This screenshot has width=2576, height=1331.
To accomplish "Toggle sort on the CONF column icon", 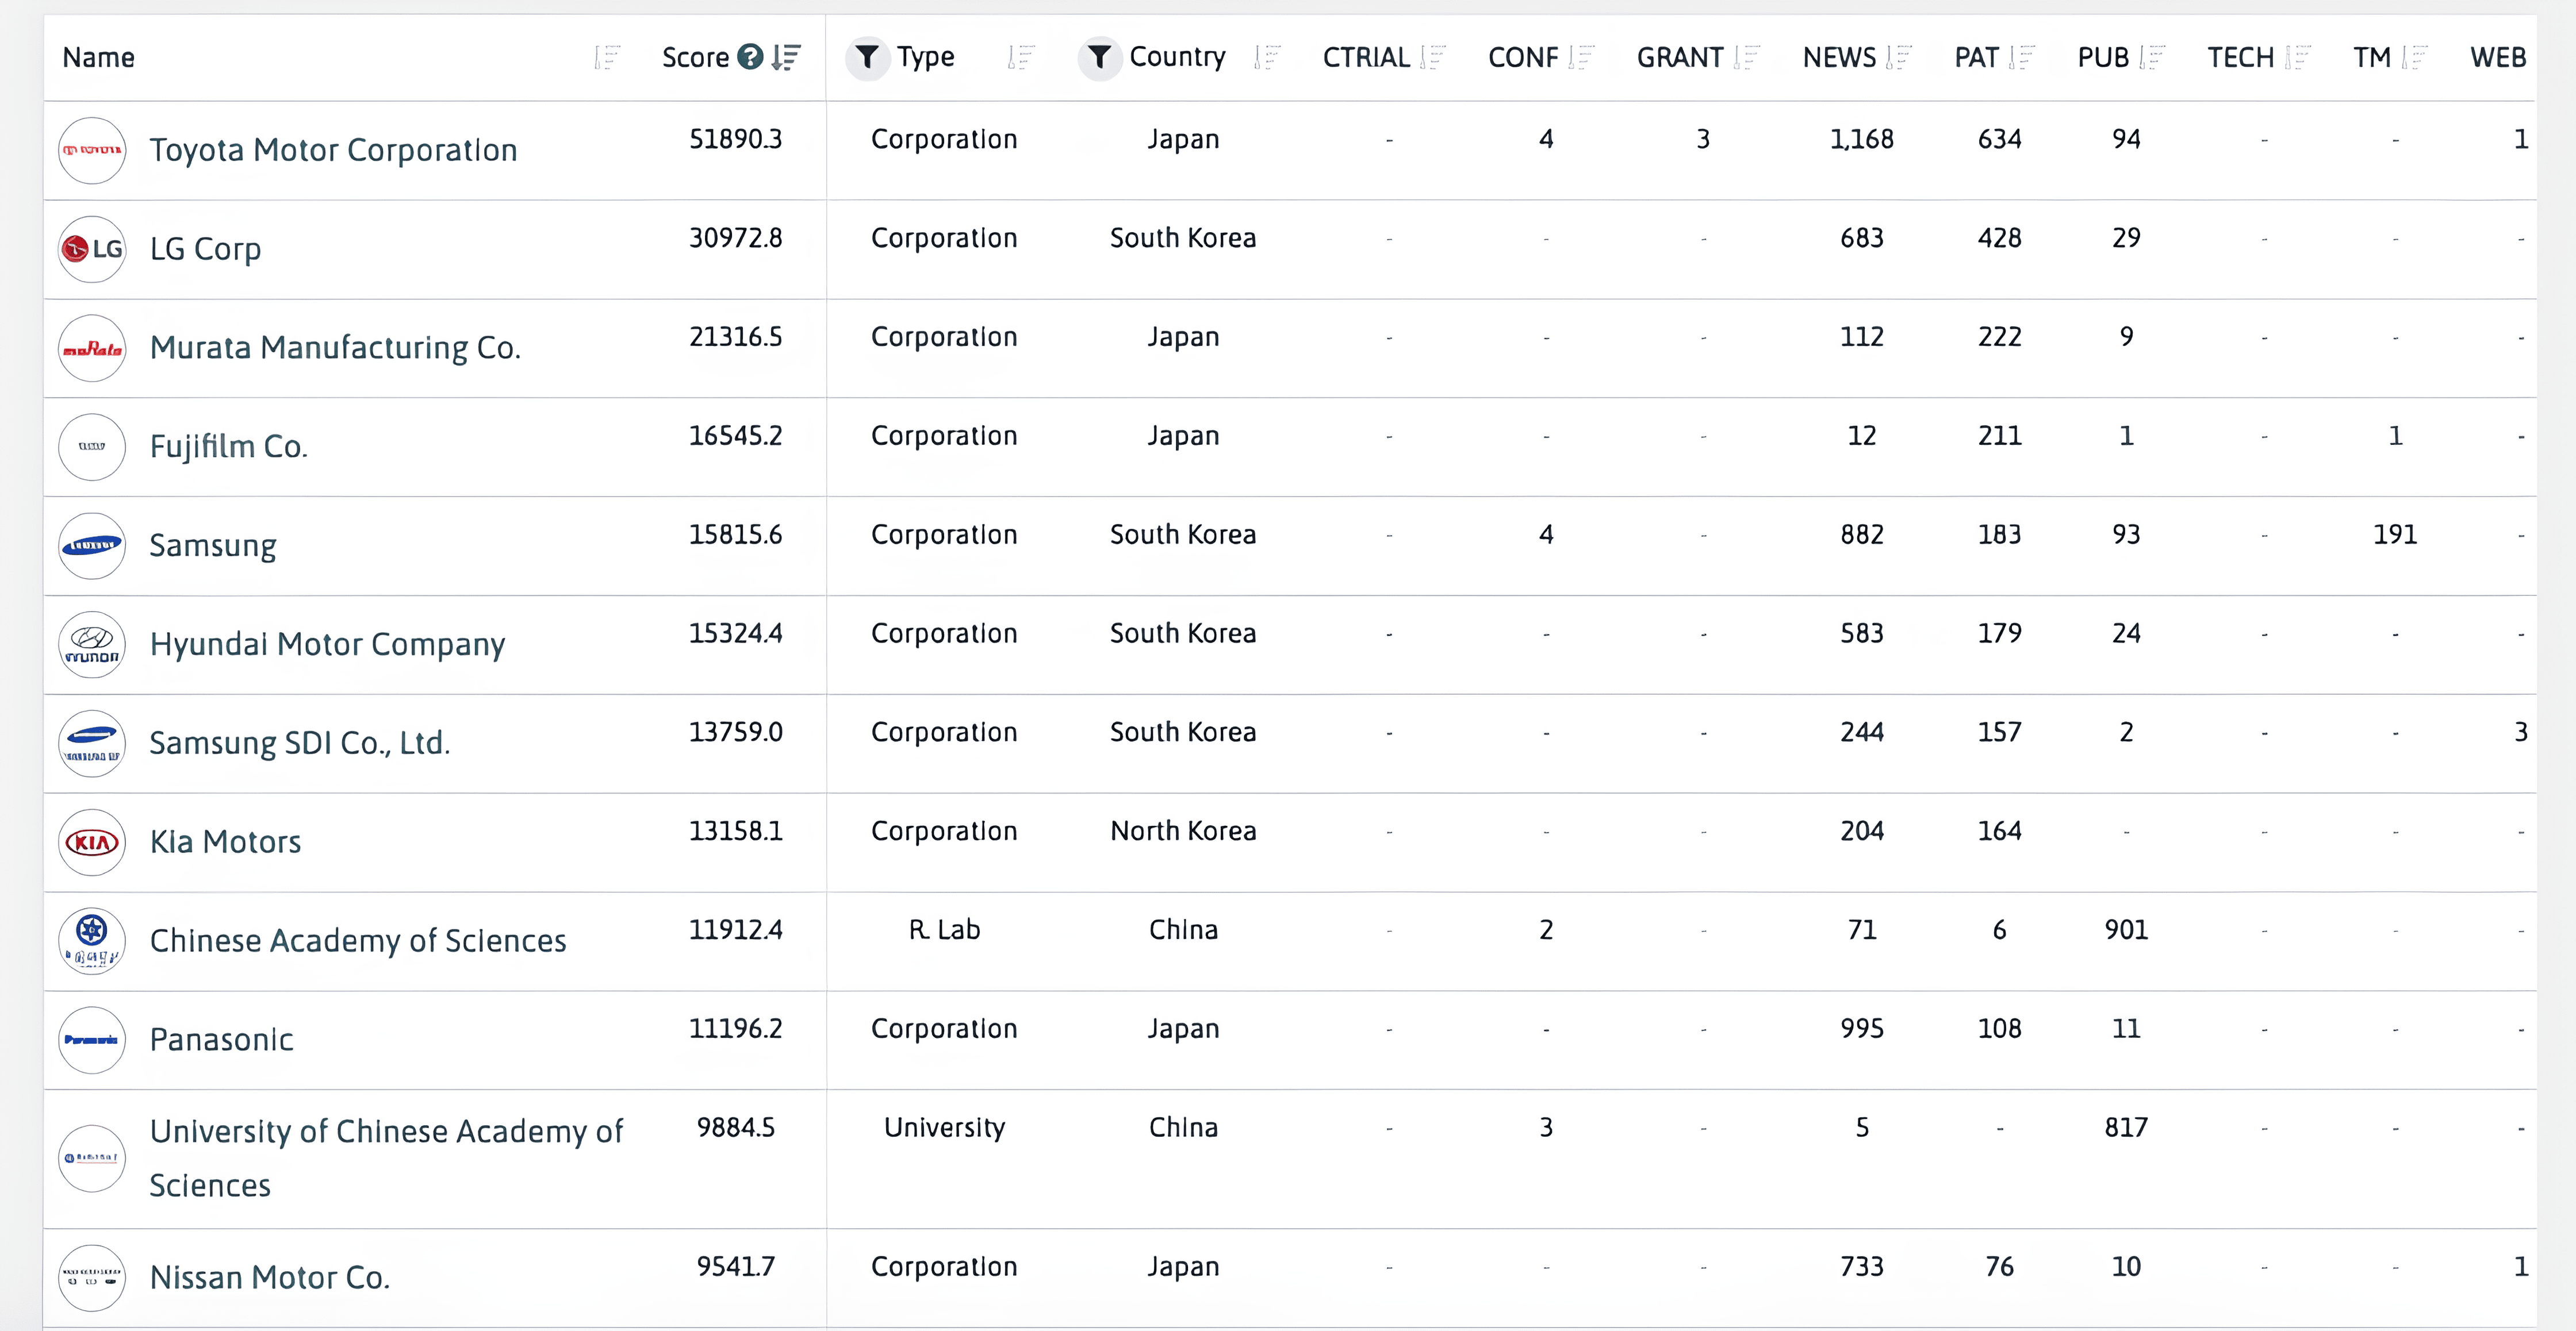I will pyautogui.click(x=1581, y=57).
